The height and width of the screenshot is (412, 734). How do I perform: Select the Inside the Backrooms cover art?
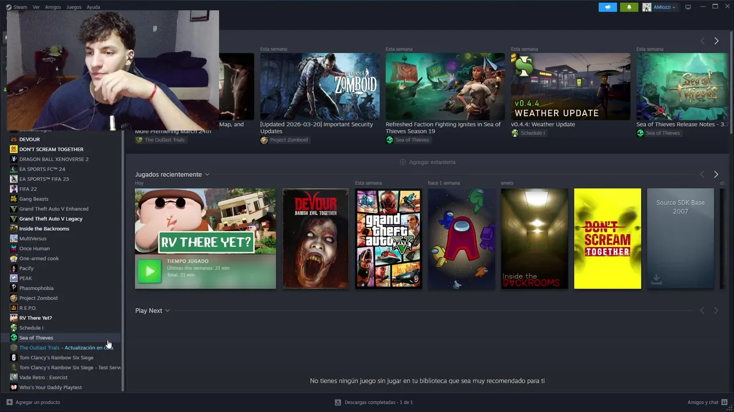(x=534, y=239)
